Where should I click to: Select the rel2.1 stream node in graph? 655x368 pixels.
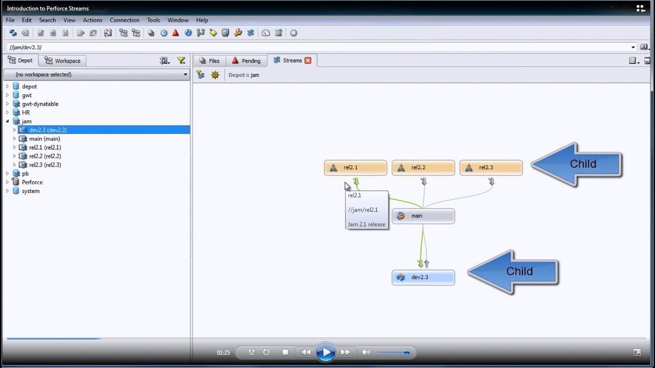click(356, 168)
